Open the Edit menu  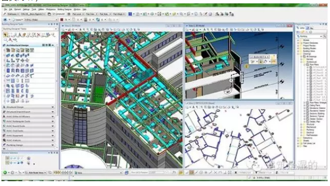pos(10,10)
